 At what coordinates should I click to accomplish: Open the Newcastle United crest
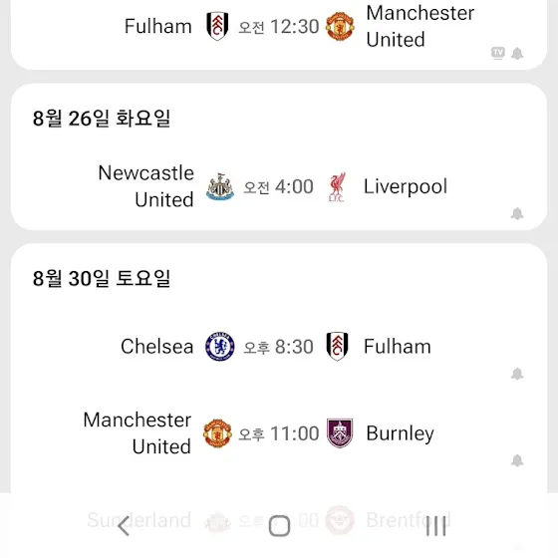pyautogui.click(x=220, y=186)
